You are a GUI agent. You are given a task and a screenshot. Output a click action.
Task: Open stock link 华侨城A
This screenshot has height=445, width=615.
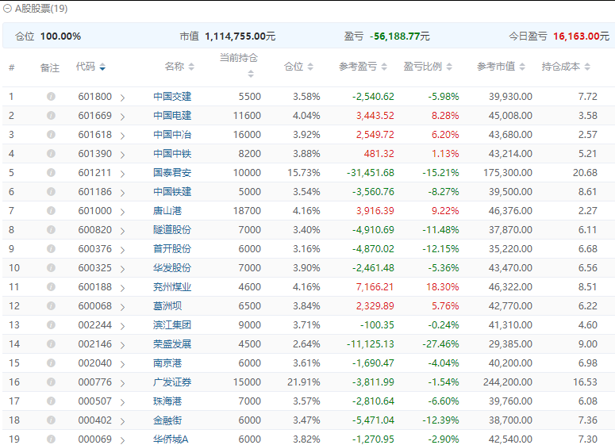pos(171,439)
